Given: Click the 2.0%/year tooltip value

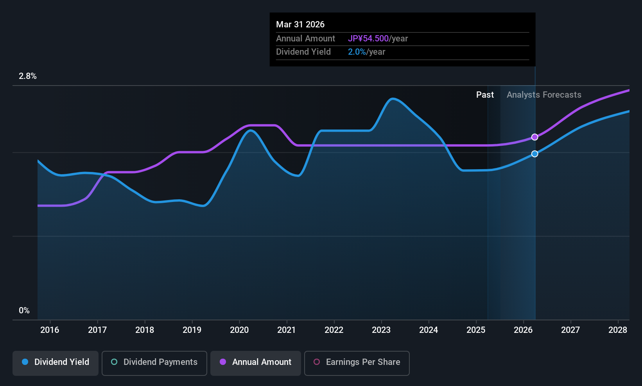Looking at the screenshot, I should [366, 52].
